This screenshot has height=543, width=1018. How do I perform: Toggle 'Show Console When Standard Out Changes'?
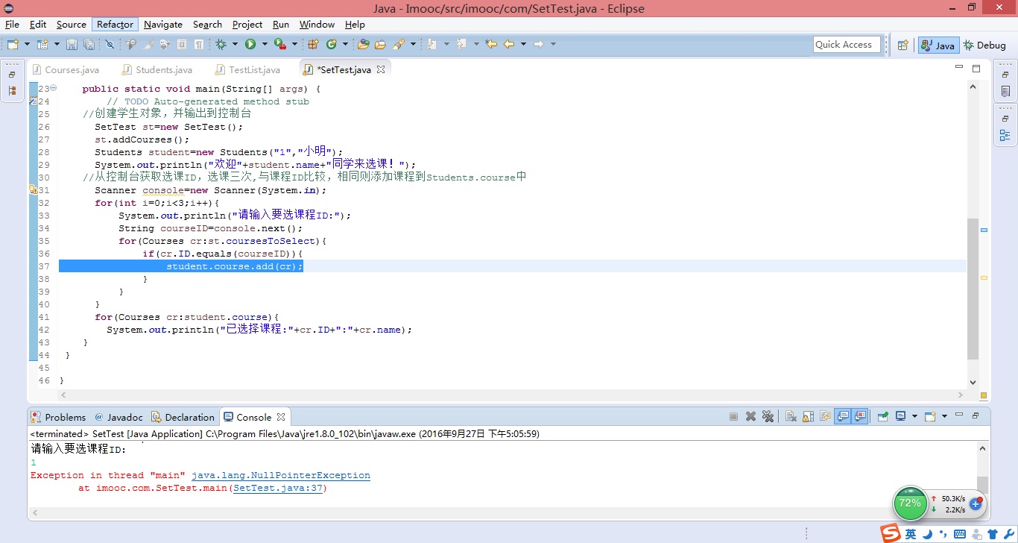tap(844, 416)
